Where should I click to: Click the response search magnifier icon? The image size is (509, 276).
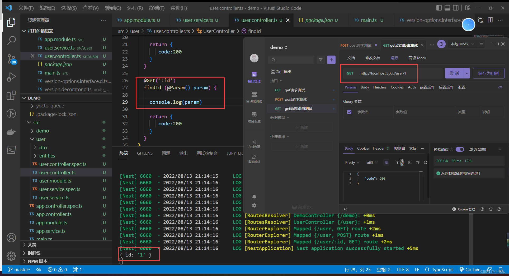point(426,162)
